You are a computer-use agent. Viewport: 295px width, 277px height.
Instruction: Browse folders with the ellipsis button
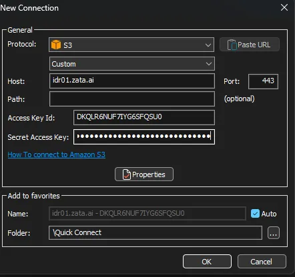point(274,233)
